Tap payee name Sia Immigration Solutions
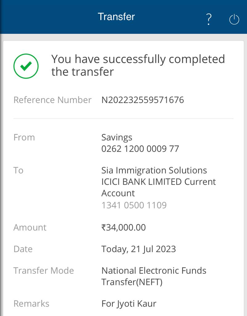This screenshot has width=247, height=316. click(154, 170)
